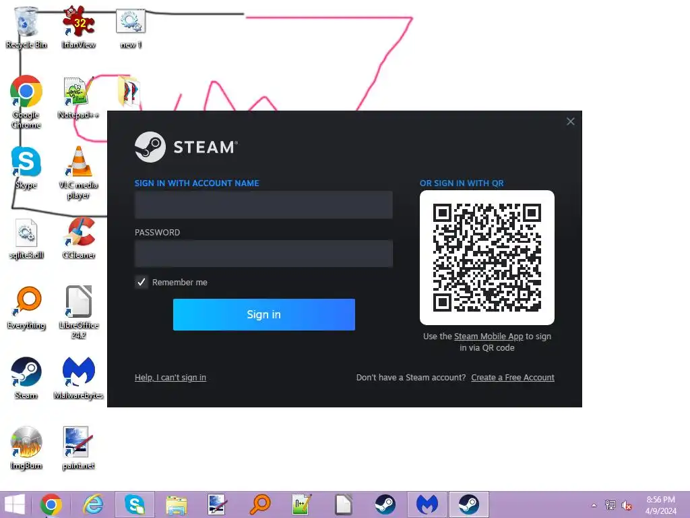The image size is (690, 518).
Task: Click the active Steam login taskbar icon
Action: click(x=469, y=505)
